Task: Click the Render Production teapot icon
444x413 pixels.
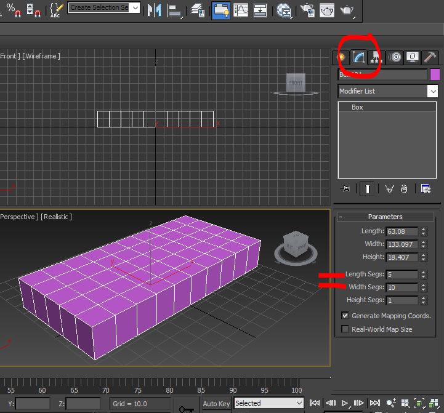Action: 347,10
